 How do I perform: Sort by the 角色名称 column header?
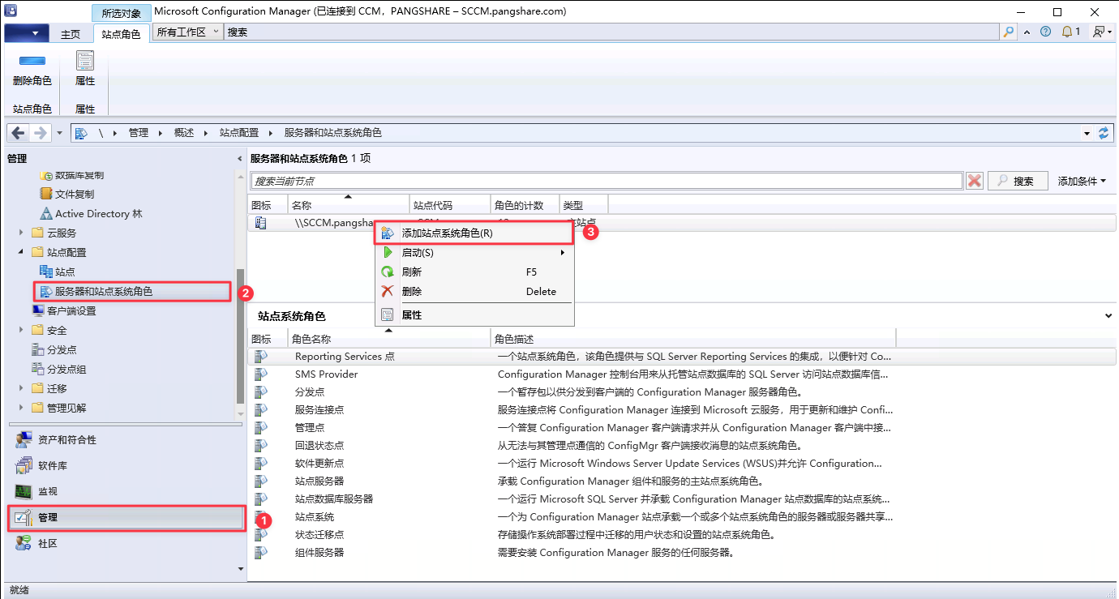click(x=390, y=339)
